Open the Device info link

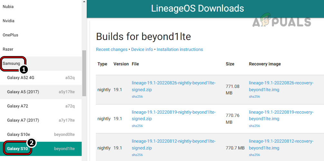click(142, 49)
